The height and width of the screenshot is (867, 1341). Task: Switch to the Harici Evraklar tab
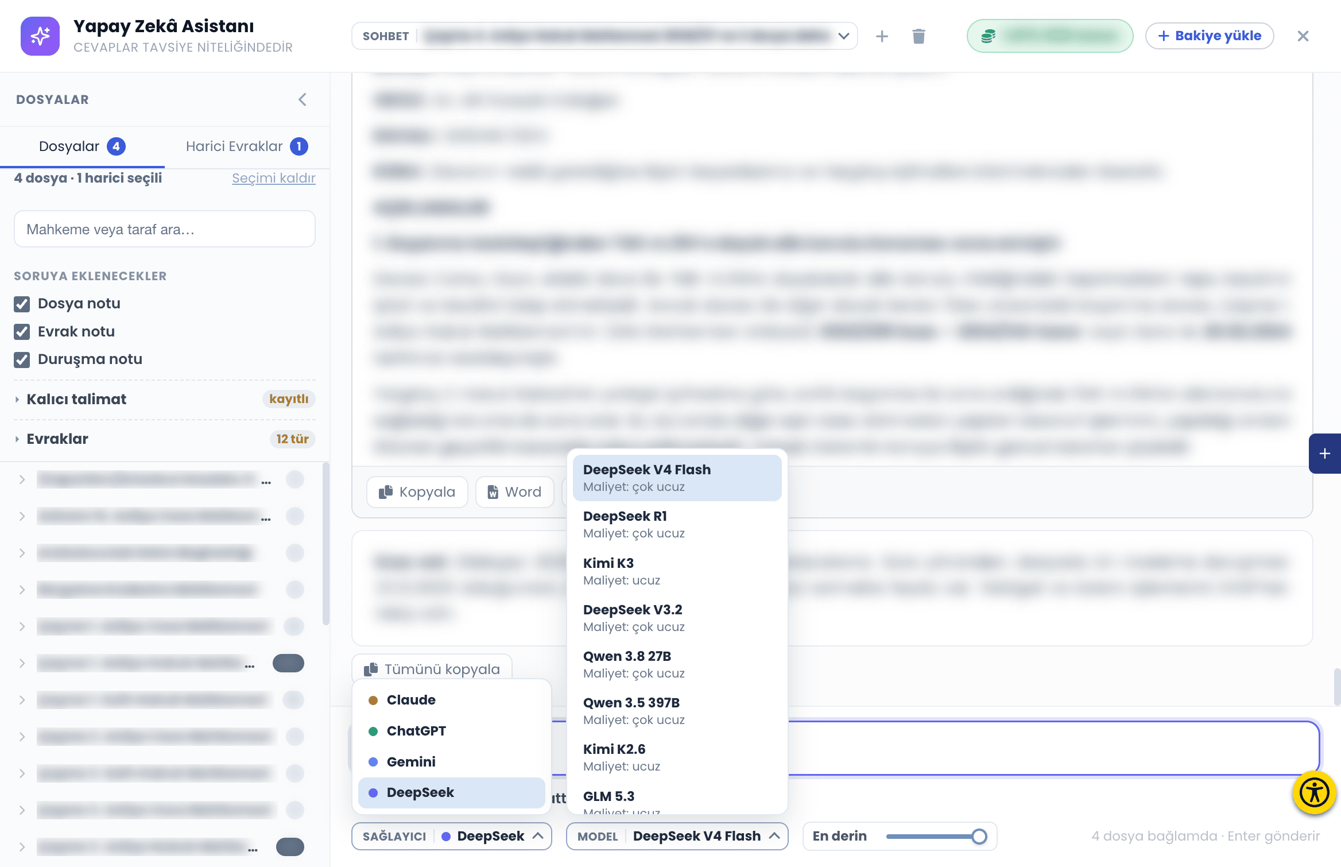coord(247,146)
